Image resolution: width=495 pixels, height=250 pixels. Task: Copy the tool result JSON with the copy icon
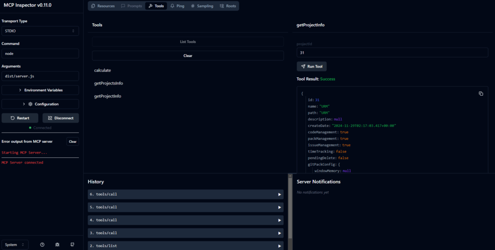point(481,94)
